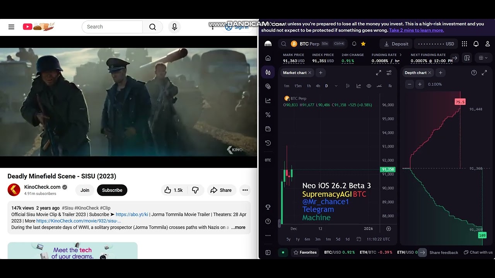Open notifications bell in Kraken header

pyautogui.click(x=476, y=44)
